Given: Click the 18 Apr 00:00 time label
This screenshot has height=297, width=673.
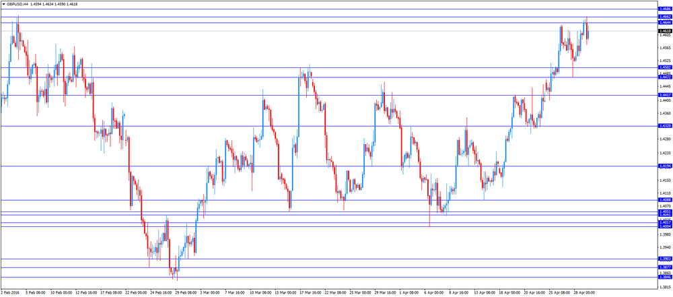Looking at the screenshot, I should point(511,293).
